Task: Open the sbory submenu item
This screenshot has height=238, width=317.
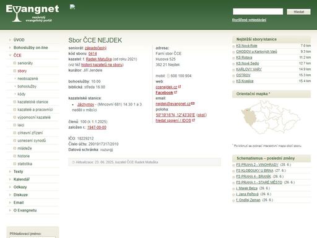Action: pyautogui.click(x=22, y=71)
